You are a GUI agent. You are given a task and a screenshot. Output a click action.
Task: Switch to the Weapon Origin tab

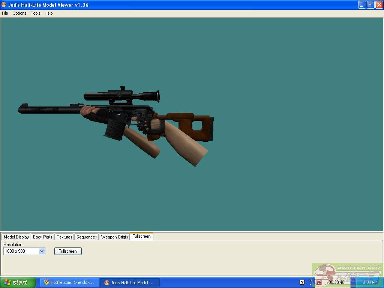coord(115,237)
